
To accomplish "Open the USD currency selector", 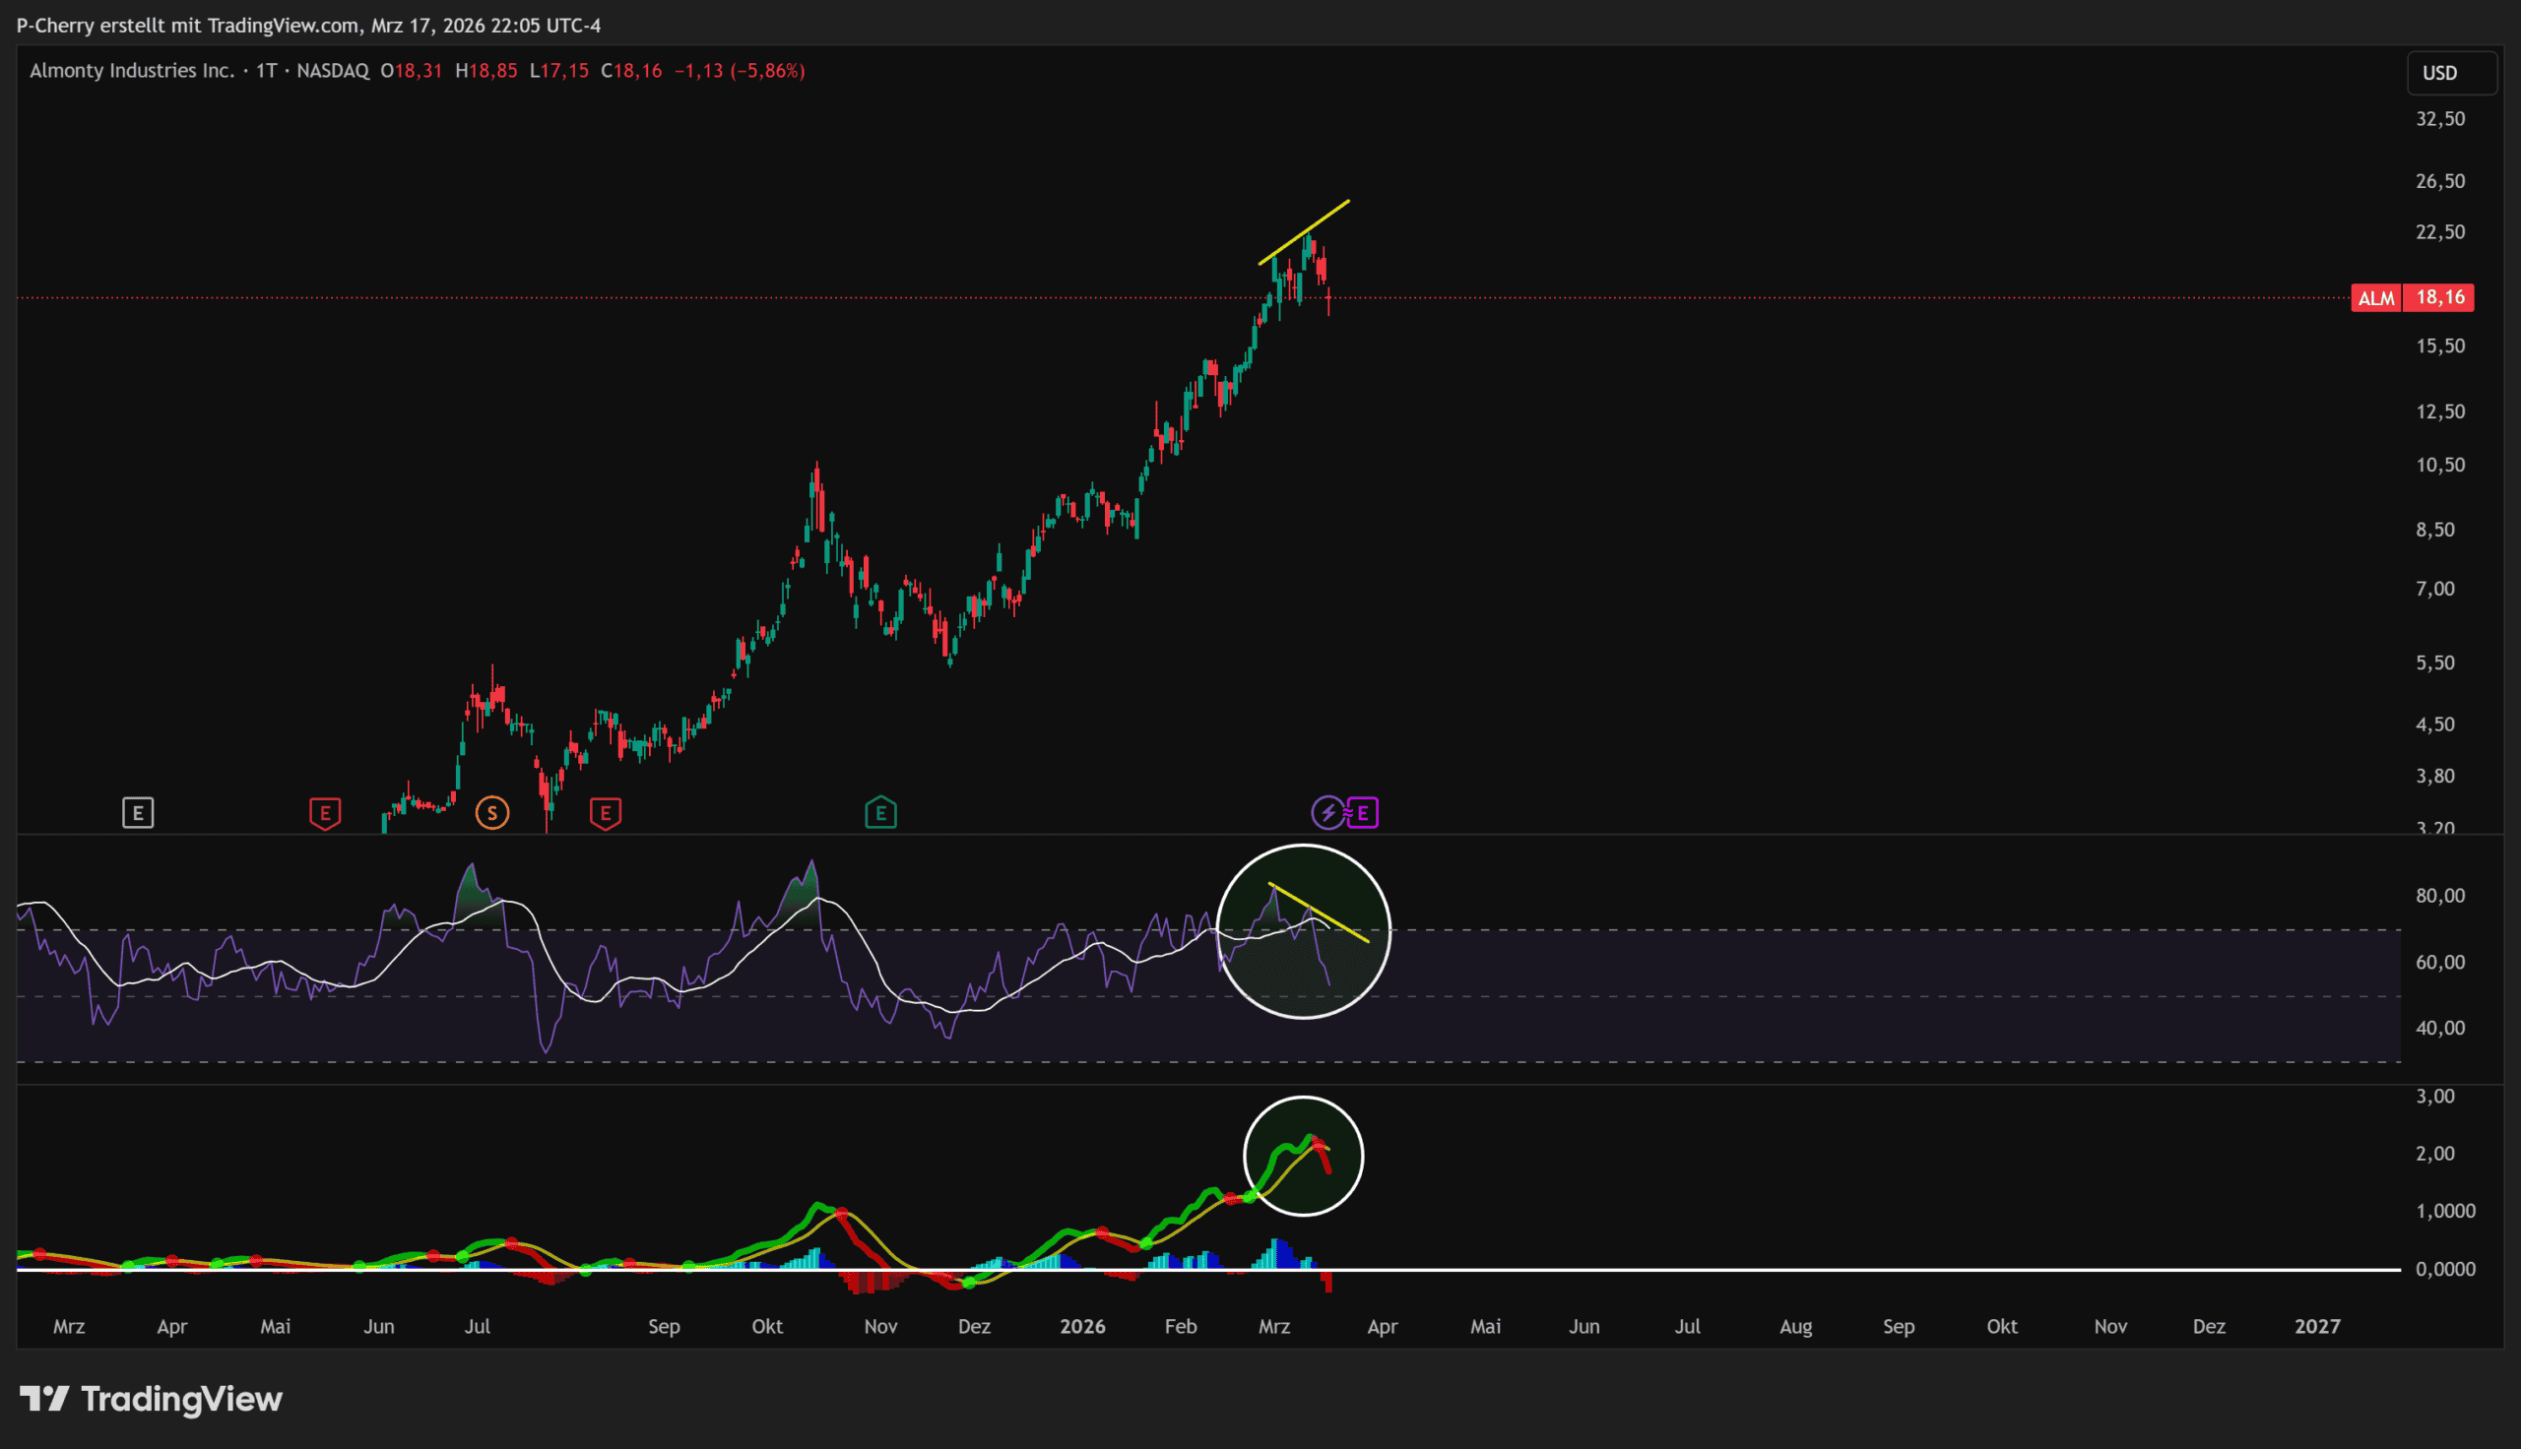I will point(2450,73).
